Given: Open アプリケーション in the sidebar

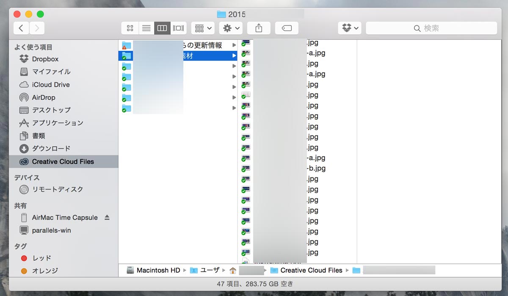Looking at the screenshot, I should pos(63,123).
